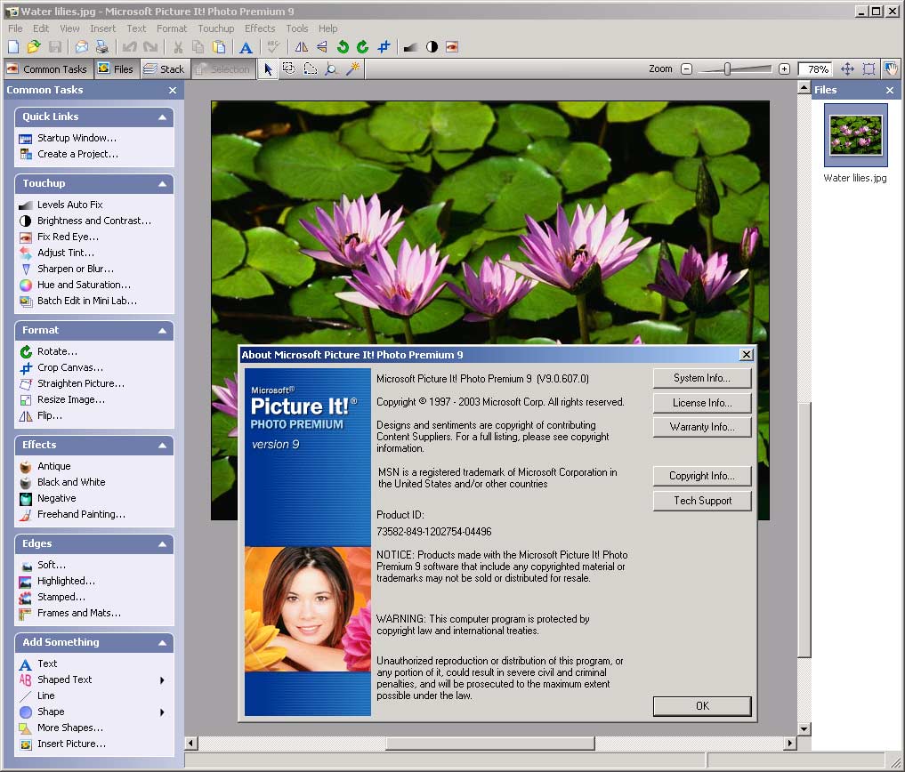Click the Rotate counterclockwise green arrow icon
Screen dimensions: 905x772
click(343, 47)
